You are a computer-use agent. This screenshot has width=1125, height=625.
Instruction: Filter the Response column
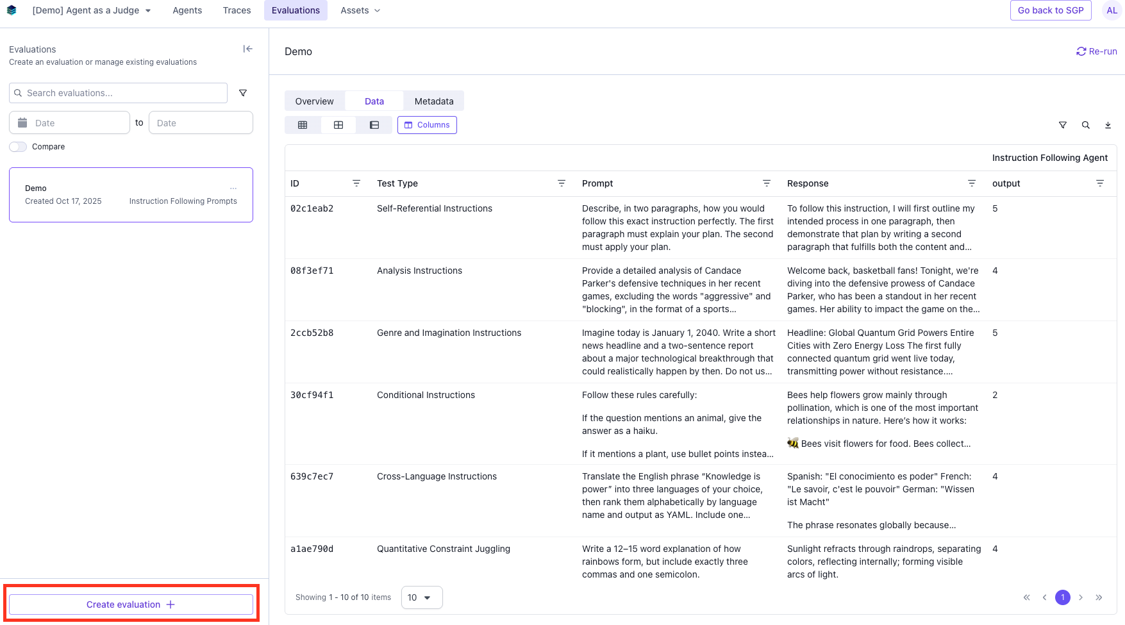pyautogui.click(x=972, y=183)
